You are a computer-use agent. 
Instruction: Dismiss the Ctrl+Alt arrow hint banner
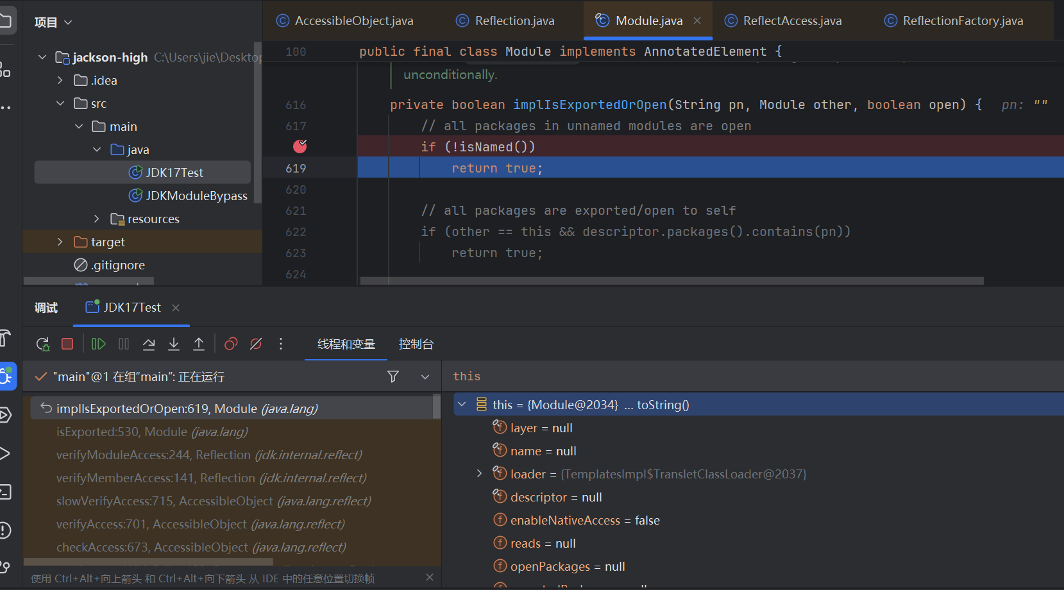(x=430, y=578)
